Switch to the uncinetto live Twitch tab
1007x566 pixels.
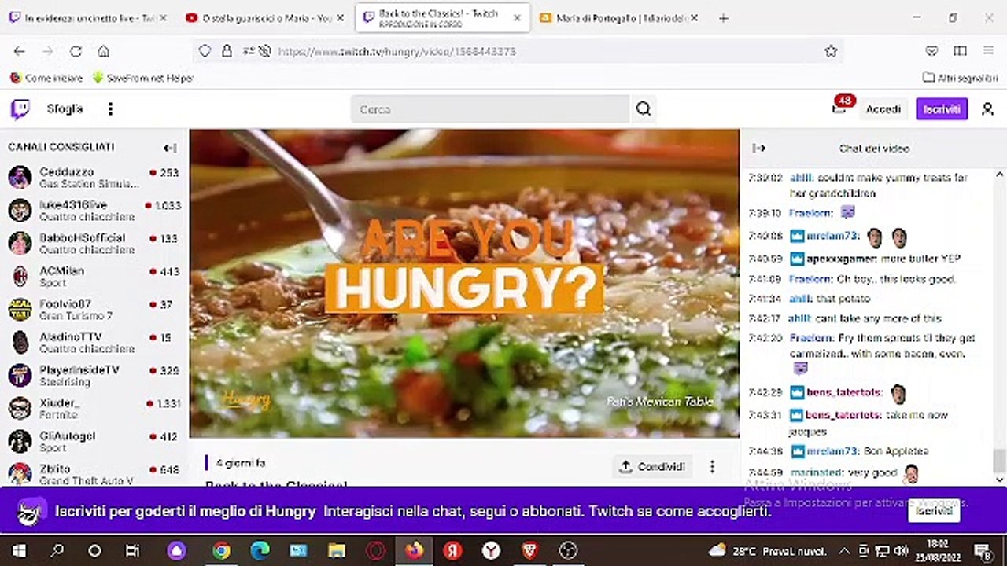pyautogui.click(x=83, y=18)
